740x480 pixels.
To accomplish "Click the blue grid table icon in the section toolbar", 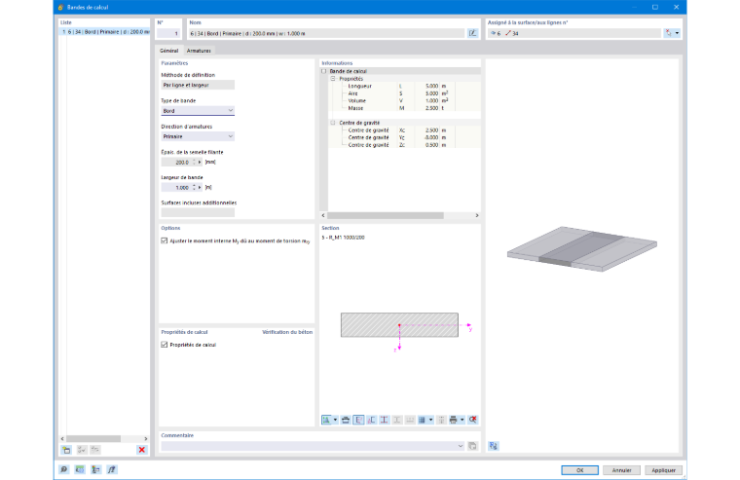I will pyautogui.click(x=422, y=420).
